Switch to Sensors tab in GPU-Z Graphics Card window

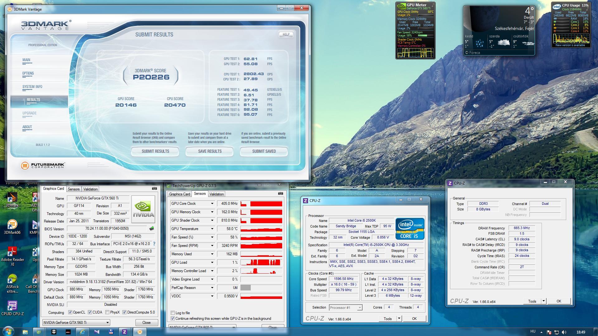[74, 189]
